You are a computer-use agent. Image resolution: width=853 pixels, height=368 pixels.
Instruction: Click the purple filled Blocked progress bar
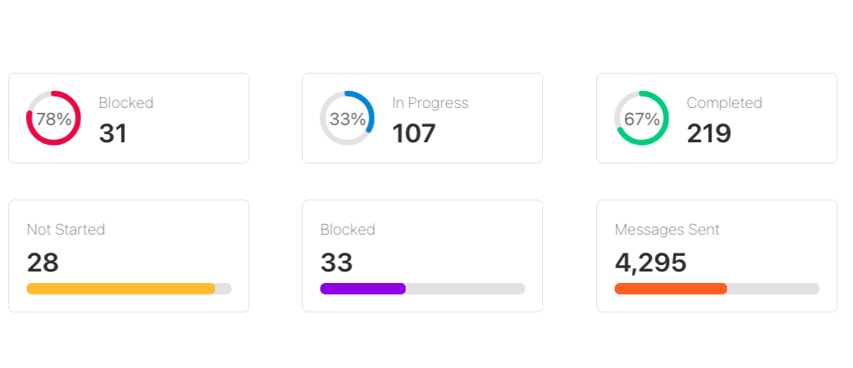point(362,289)
